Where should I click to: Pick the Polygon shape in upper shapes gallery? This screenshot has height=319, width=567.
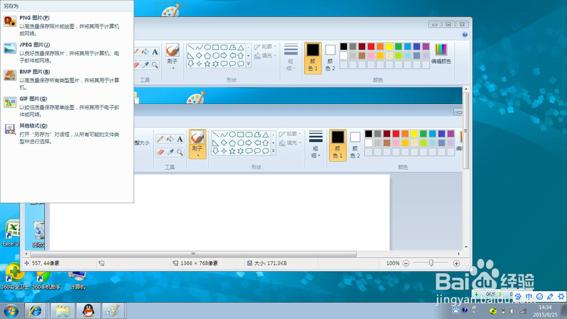tap(232, 48)
